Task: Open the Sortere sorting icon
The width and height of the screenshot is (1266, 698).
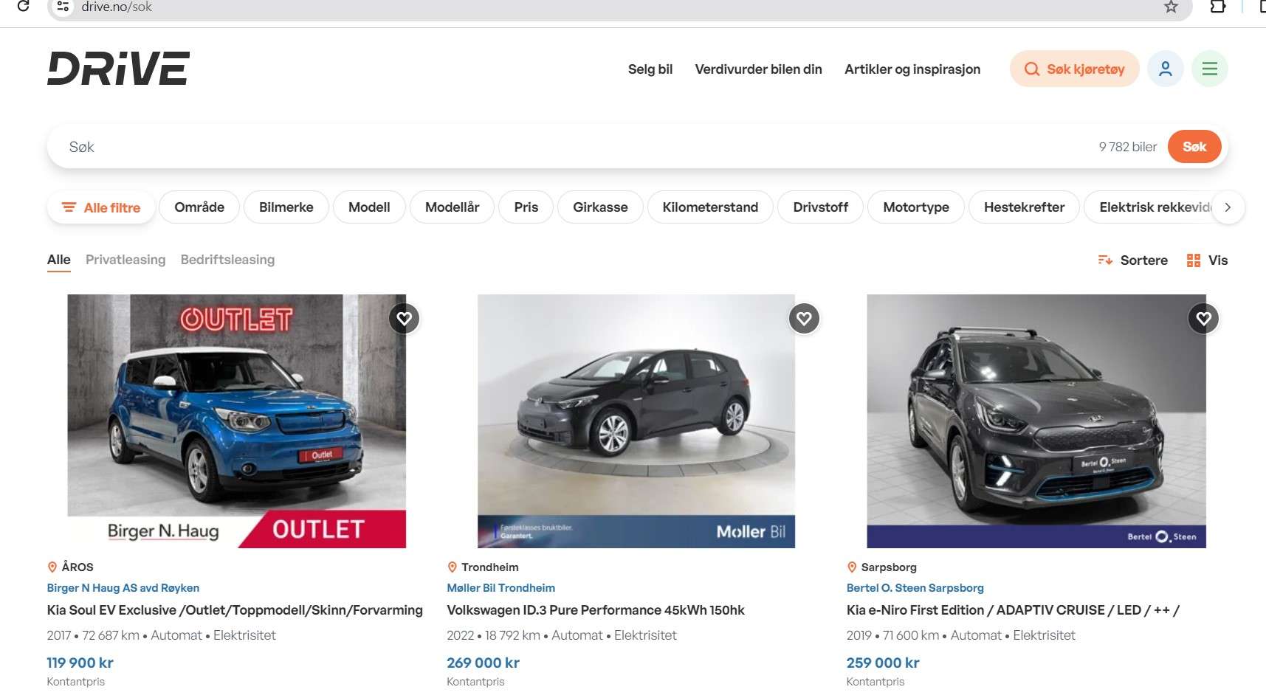Action: [1106, 260]
